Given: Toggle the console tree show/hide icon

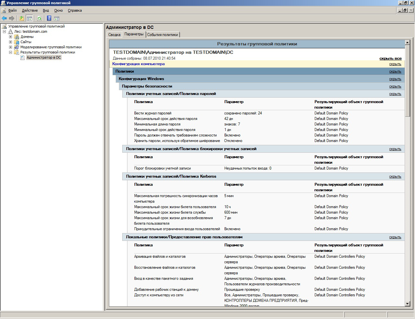Looking at the screenshot, I should click(x=30, y=18).
